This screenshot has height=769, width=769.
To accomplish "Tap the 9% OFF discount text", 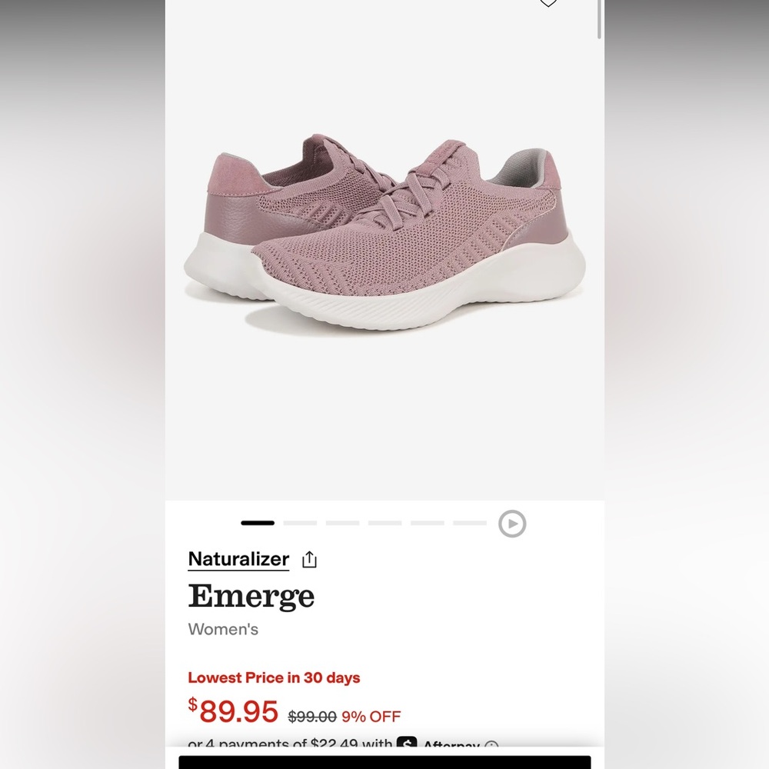I will tap(371, 717).
